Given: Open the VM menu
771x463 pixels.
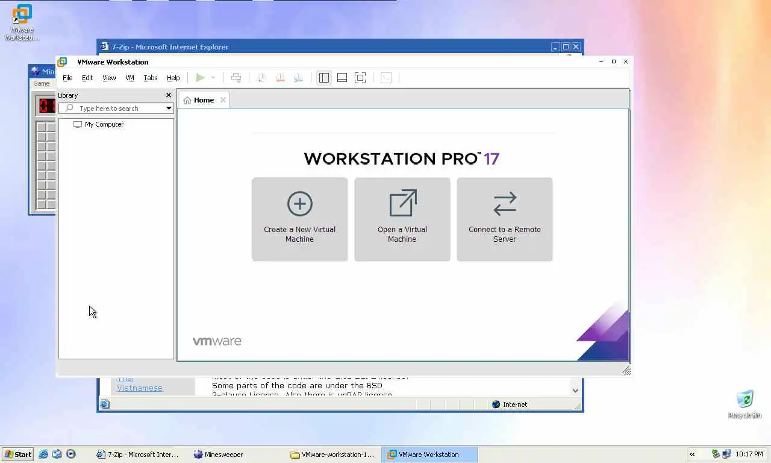Looking at the screenshot, I should click(x=130, y=78).
